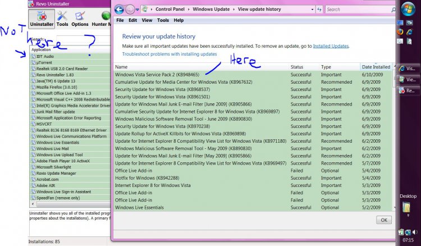Select Security Update for Windows Vista (KB961501)
This screenshot has width=421, height=246.
pyautogui.click(x=253, y=97)
